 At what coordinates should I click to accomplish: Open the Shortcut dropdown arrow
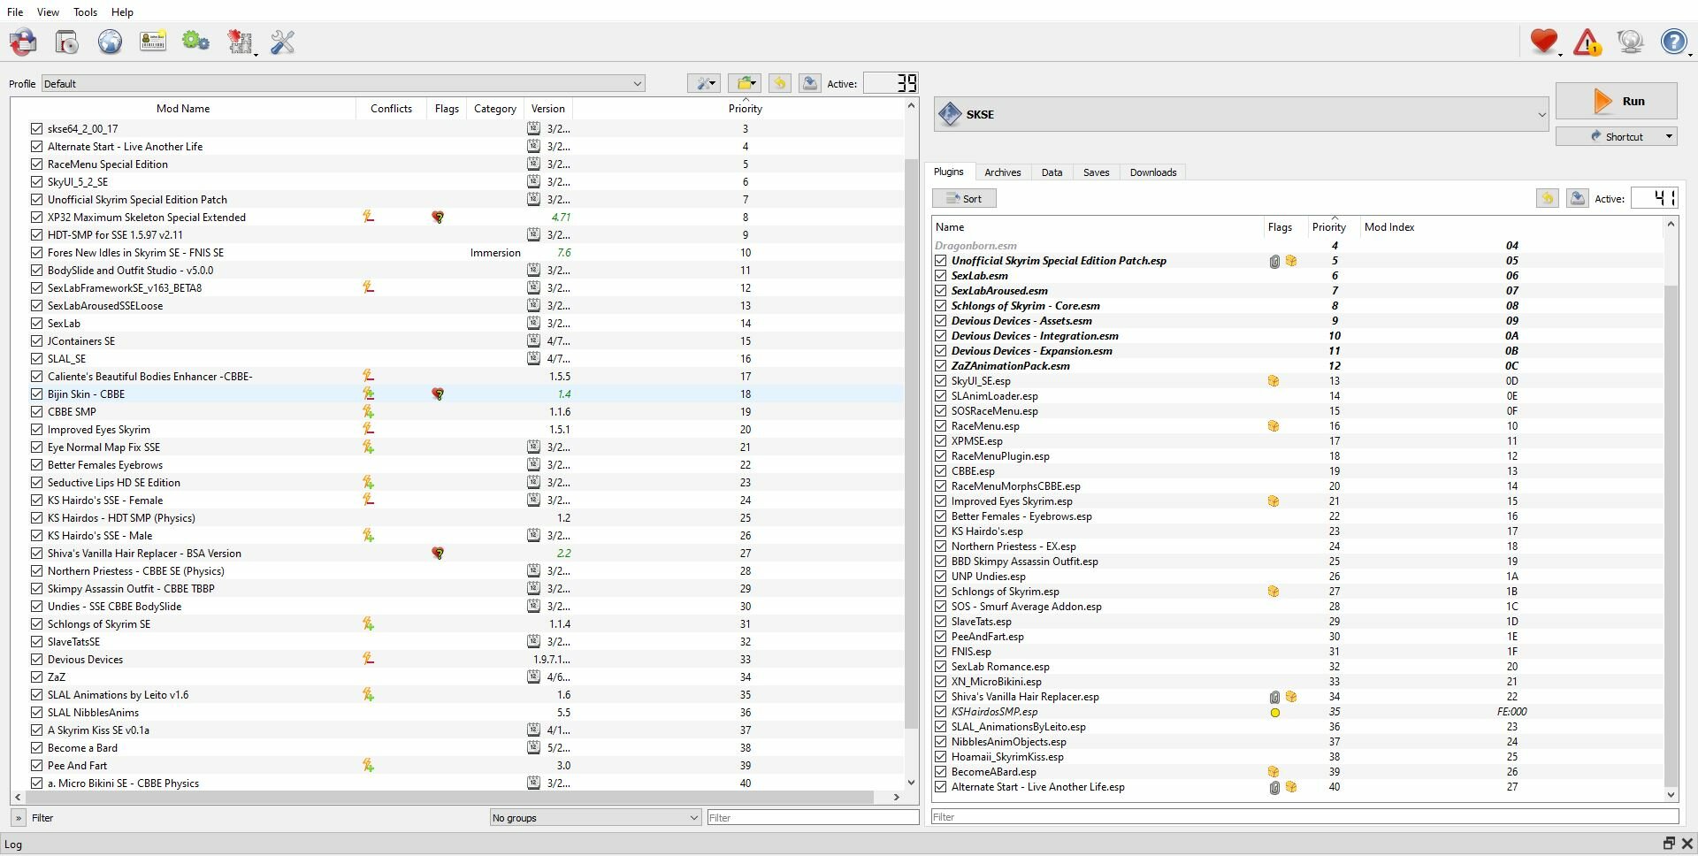click(1669, 136)
